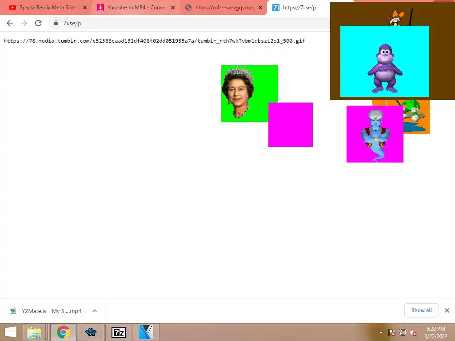Click the pink download favicon on second tab
This screenshot has height=341, width=455.
click(x=100, y=8)
